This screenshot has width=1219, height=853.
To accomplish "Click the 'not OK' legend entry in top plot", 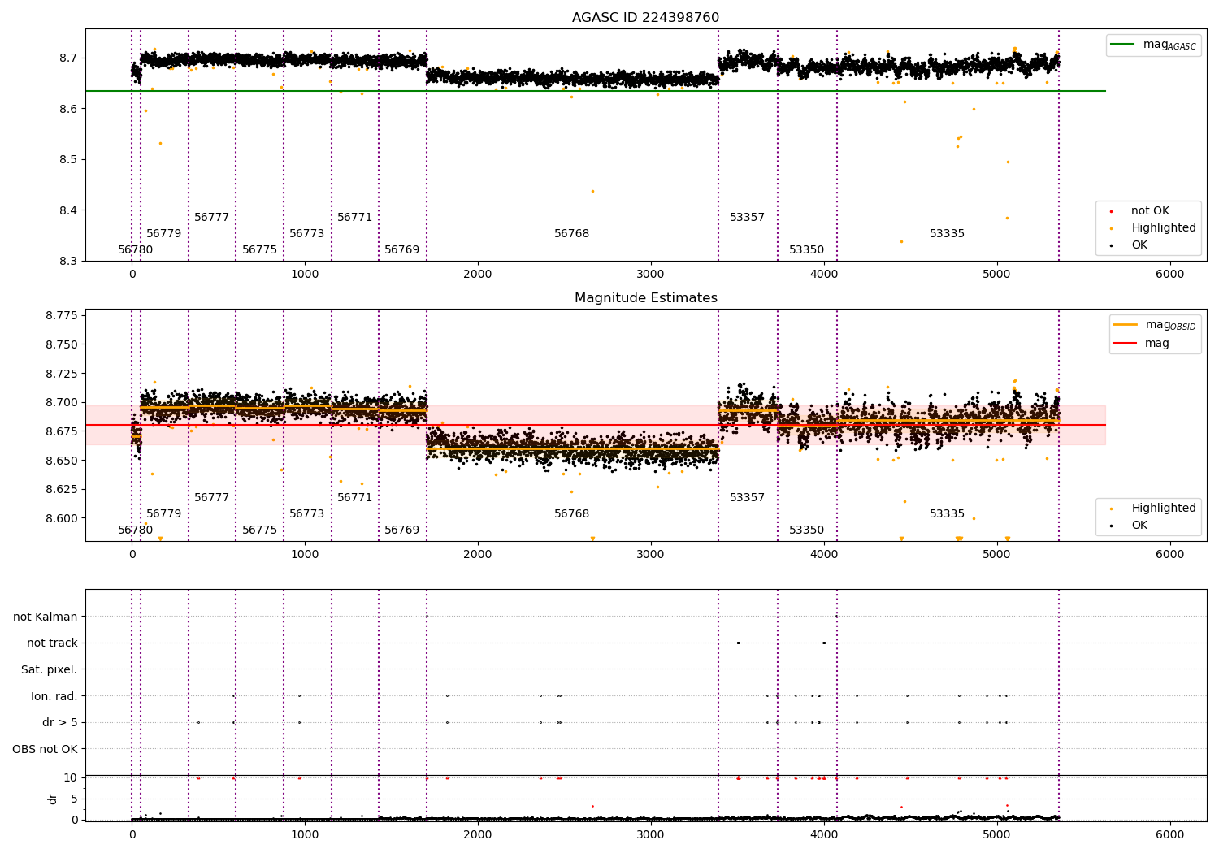I will 1150,211.
